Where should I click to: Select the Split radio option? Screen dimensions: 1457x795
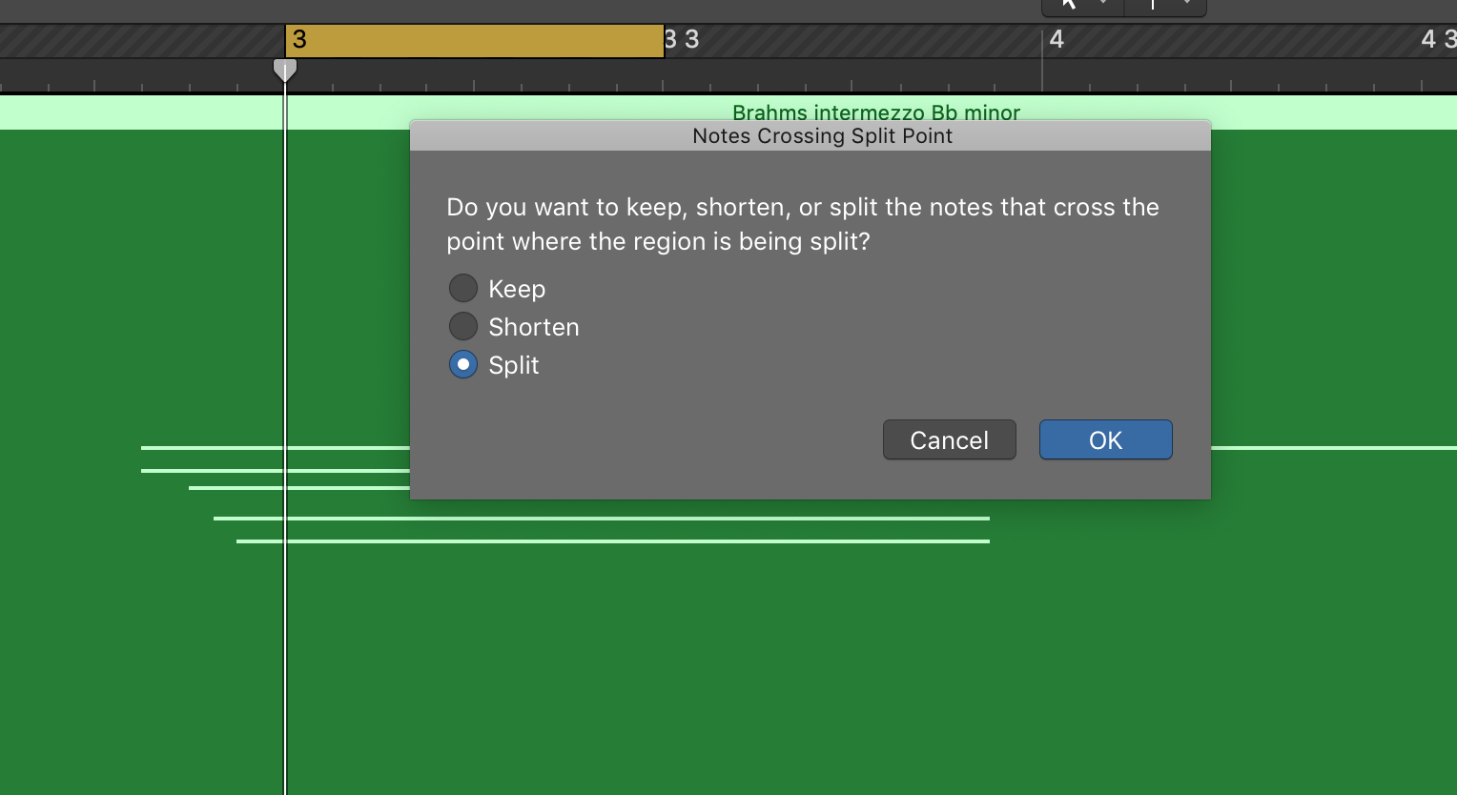pos(463,364)
